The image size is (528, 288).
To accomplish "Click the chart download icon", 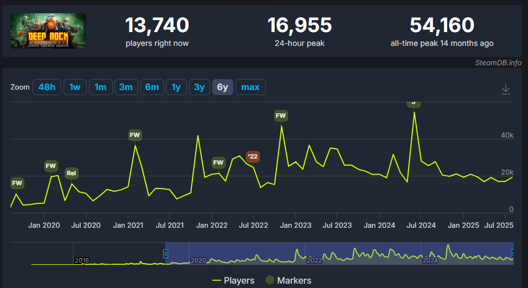I will (505, 89).
